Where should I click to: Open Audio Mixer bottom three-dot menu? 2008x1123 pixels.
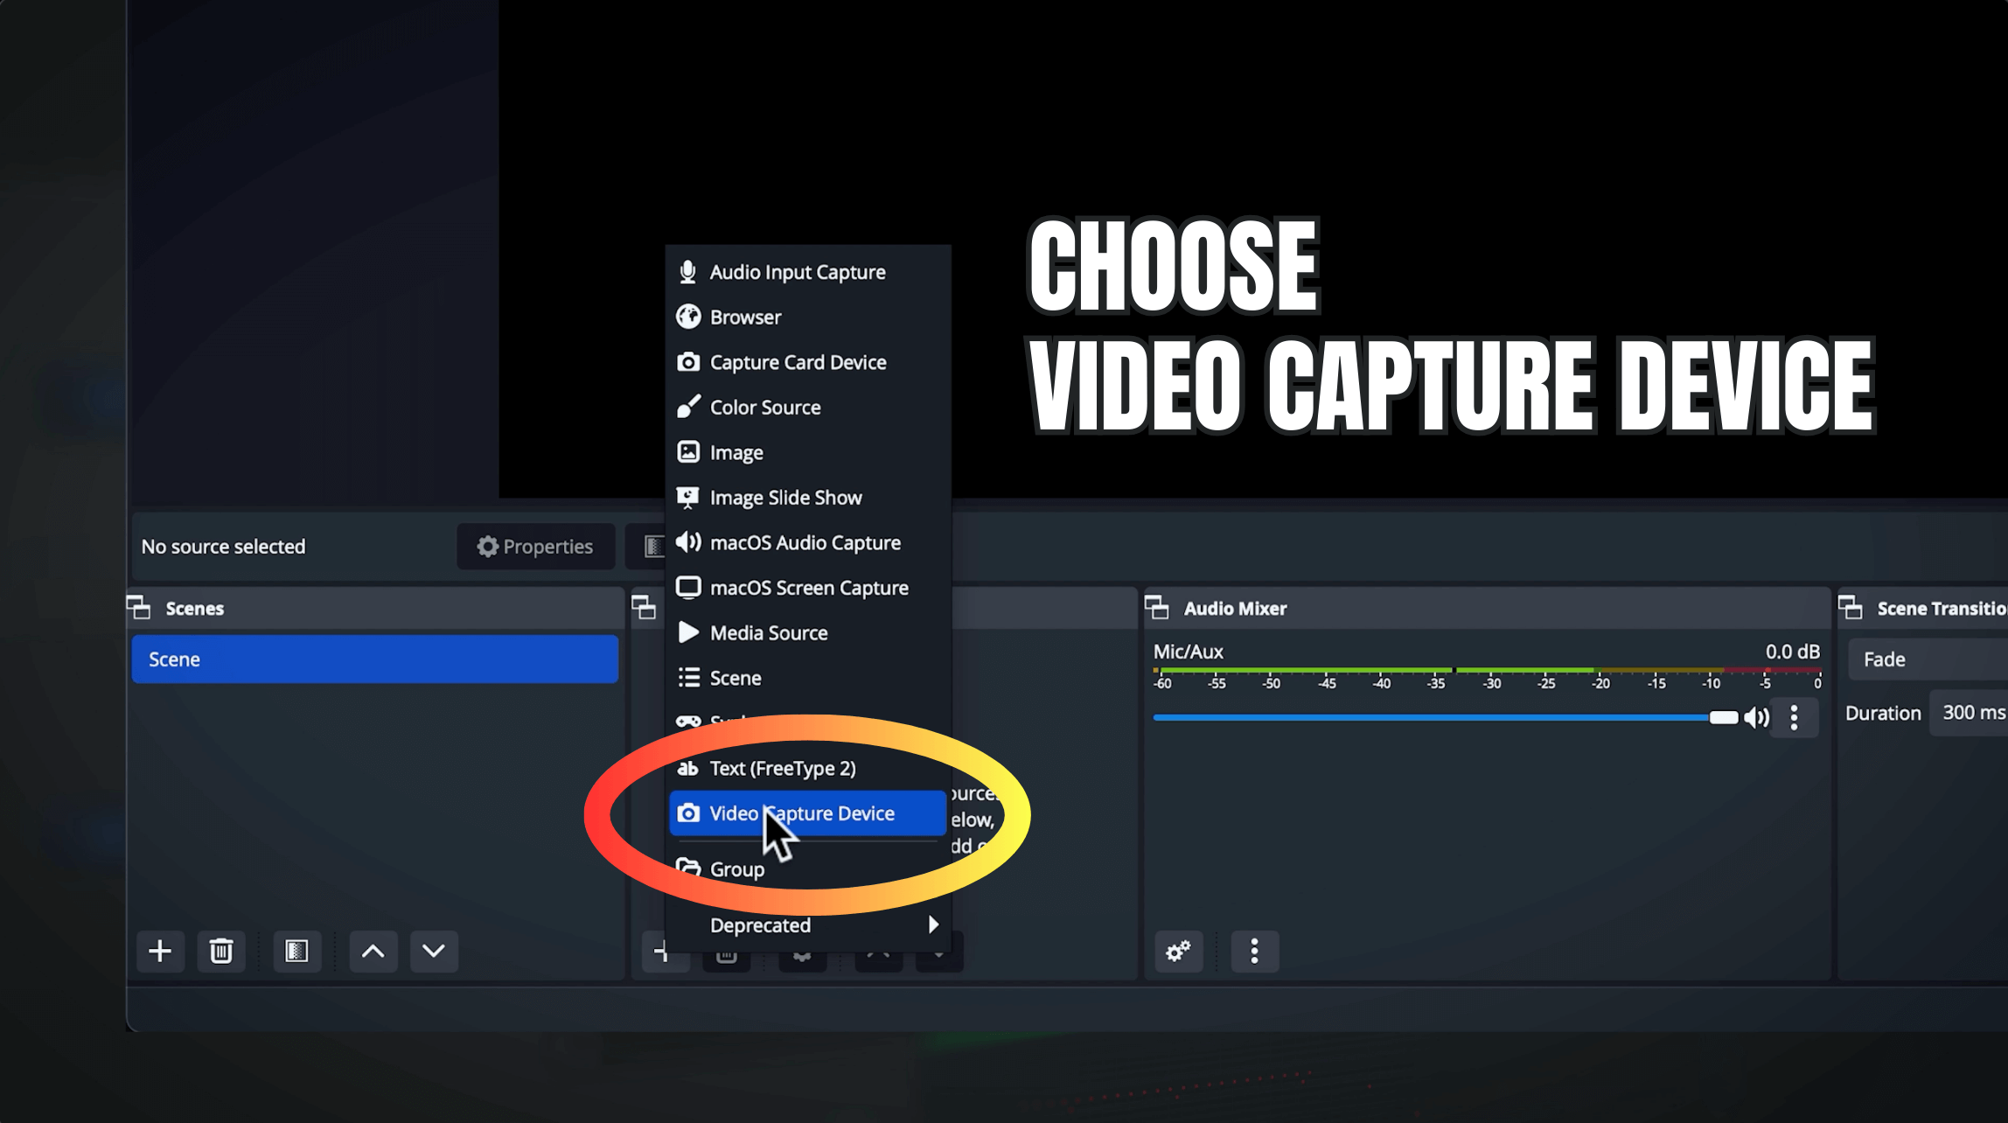click(x=1254, y=951)
